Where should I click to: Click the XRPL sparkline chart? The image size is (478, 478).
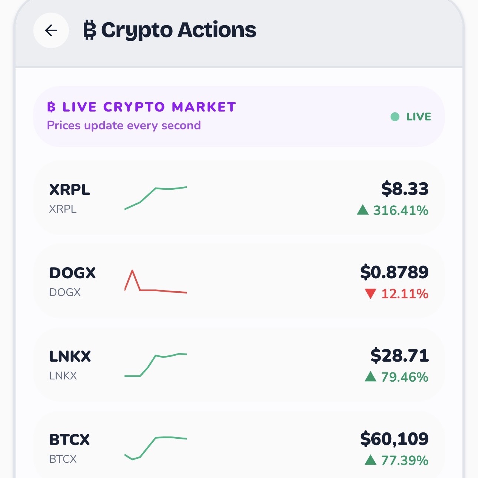click(156, 198)
